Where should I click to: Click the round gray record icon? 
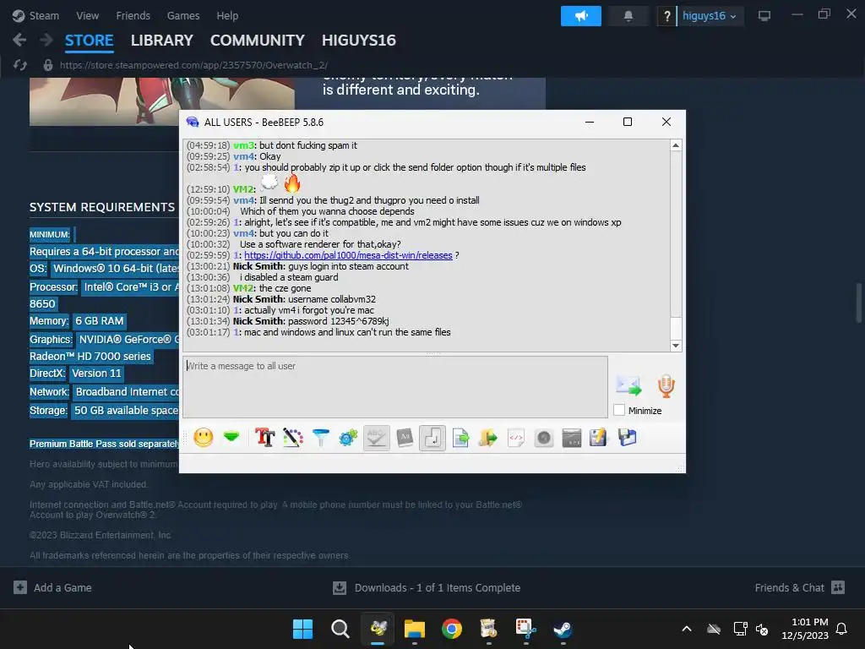543,438
